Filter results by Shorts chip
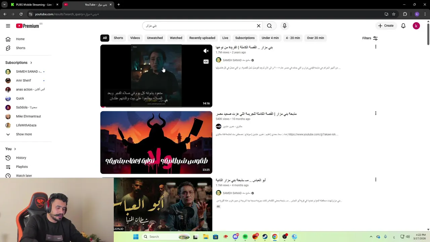Viewport: 430px width, 242px height. coord(118,38)
